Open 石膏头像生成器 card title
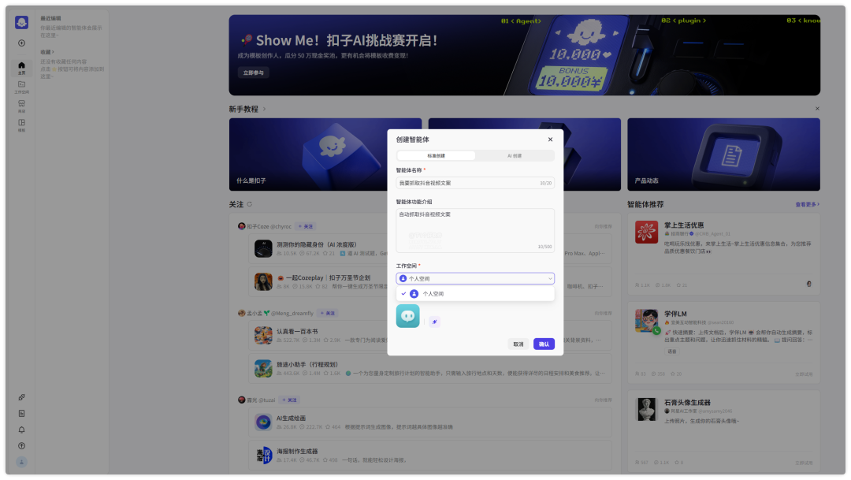851x480 pixels. pyautogui.click(x=687, y=402)
